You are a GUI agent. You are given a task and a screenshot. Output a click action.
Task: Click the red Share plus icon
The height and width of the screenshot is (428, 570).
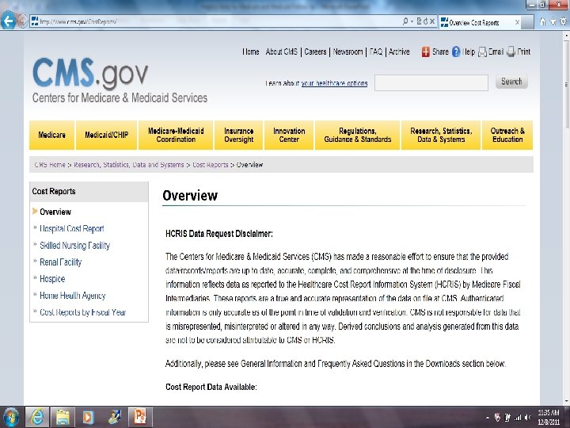coord(425,52)
